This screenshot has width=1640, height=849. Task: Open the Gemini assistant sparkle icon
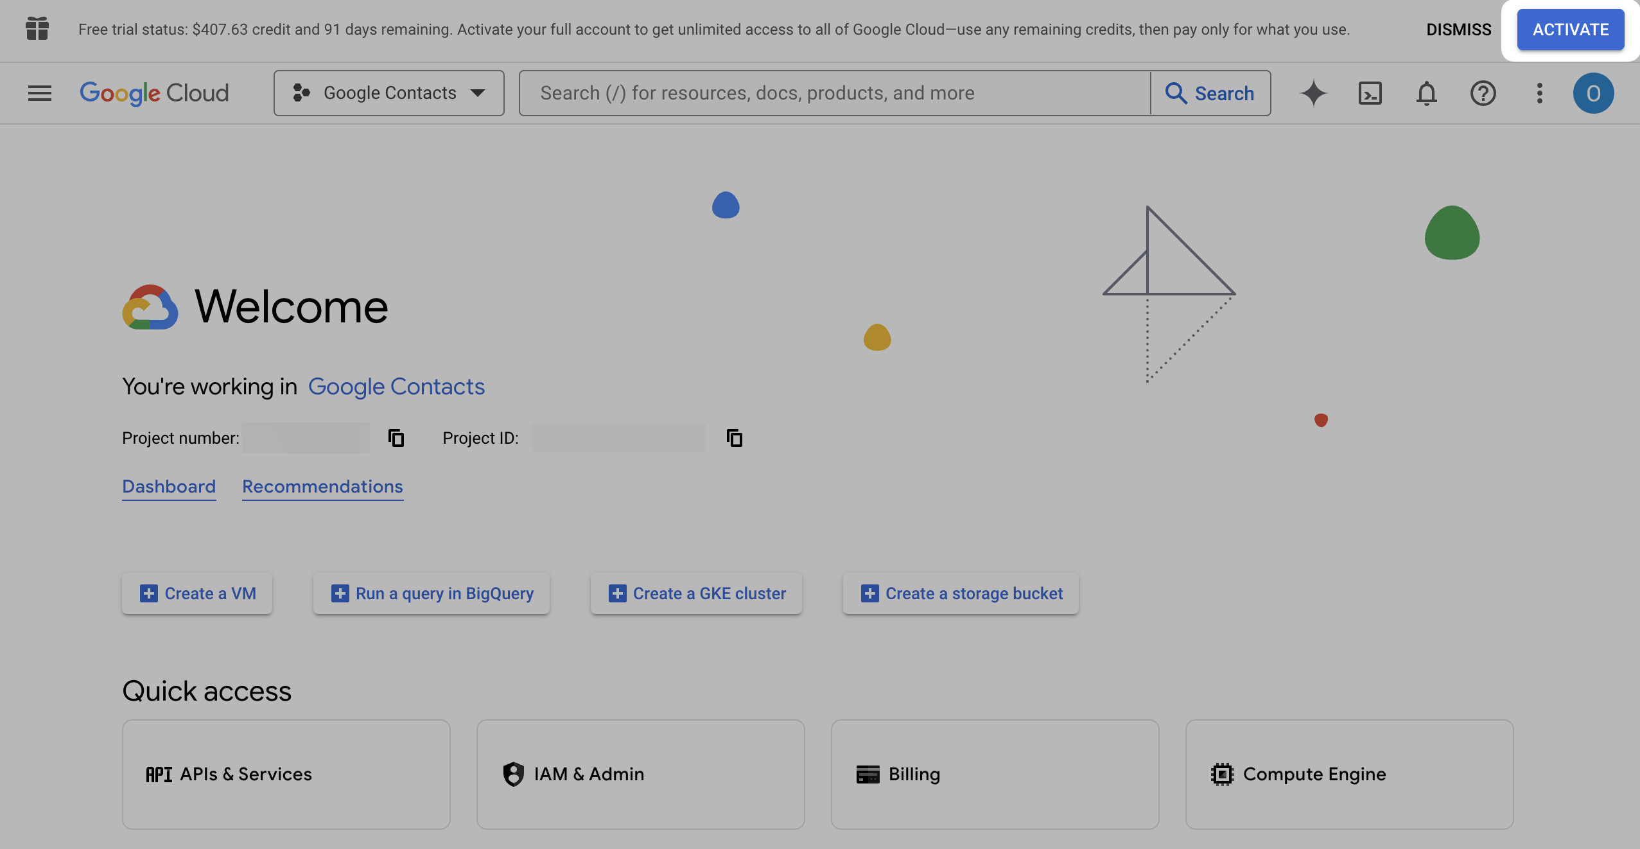[1314, 93]
